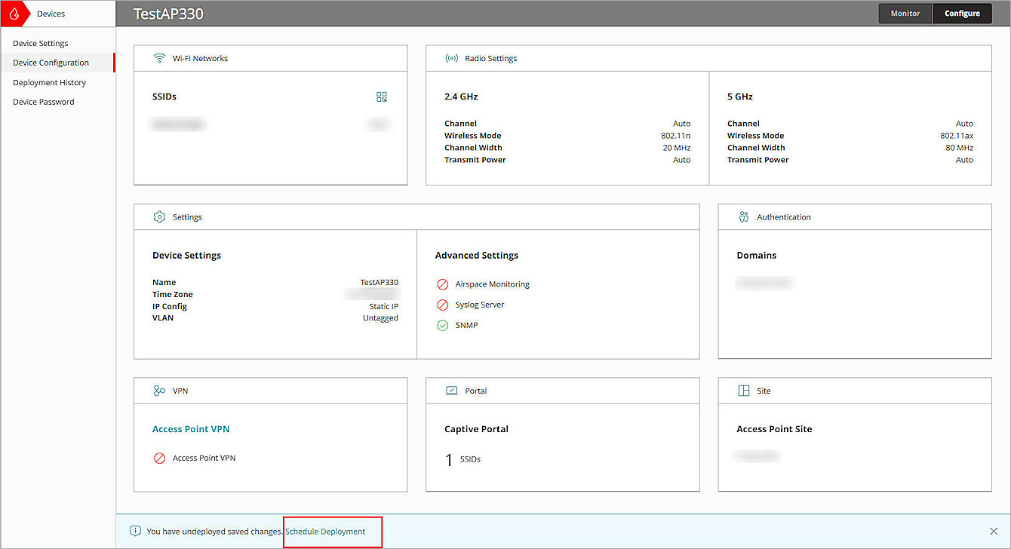Disable SNMP
Image resolution: width=1011 pixels, height=549 pixels.
pos(444,325)
